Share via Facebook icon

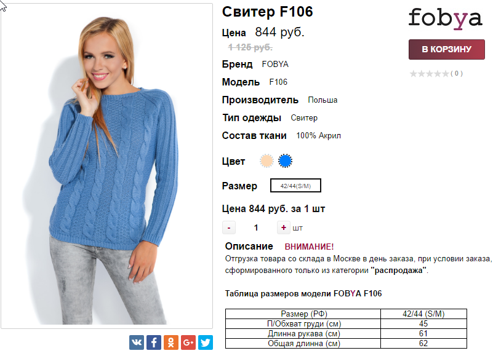point(154,342)
